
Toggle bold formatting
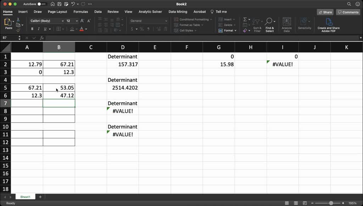click(32, 28)
